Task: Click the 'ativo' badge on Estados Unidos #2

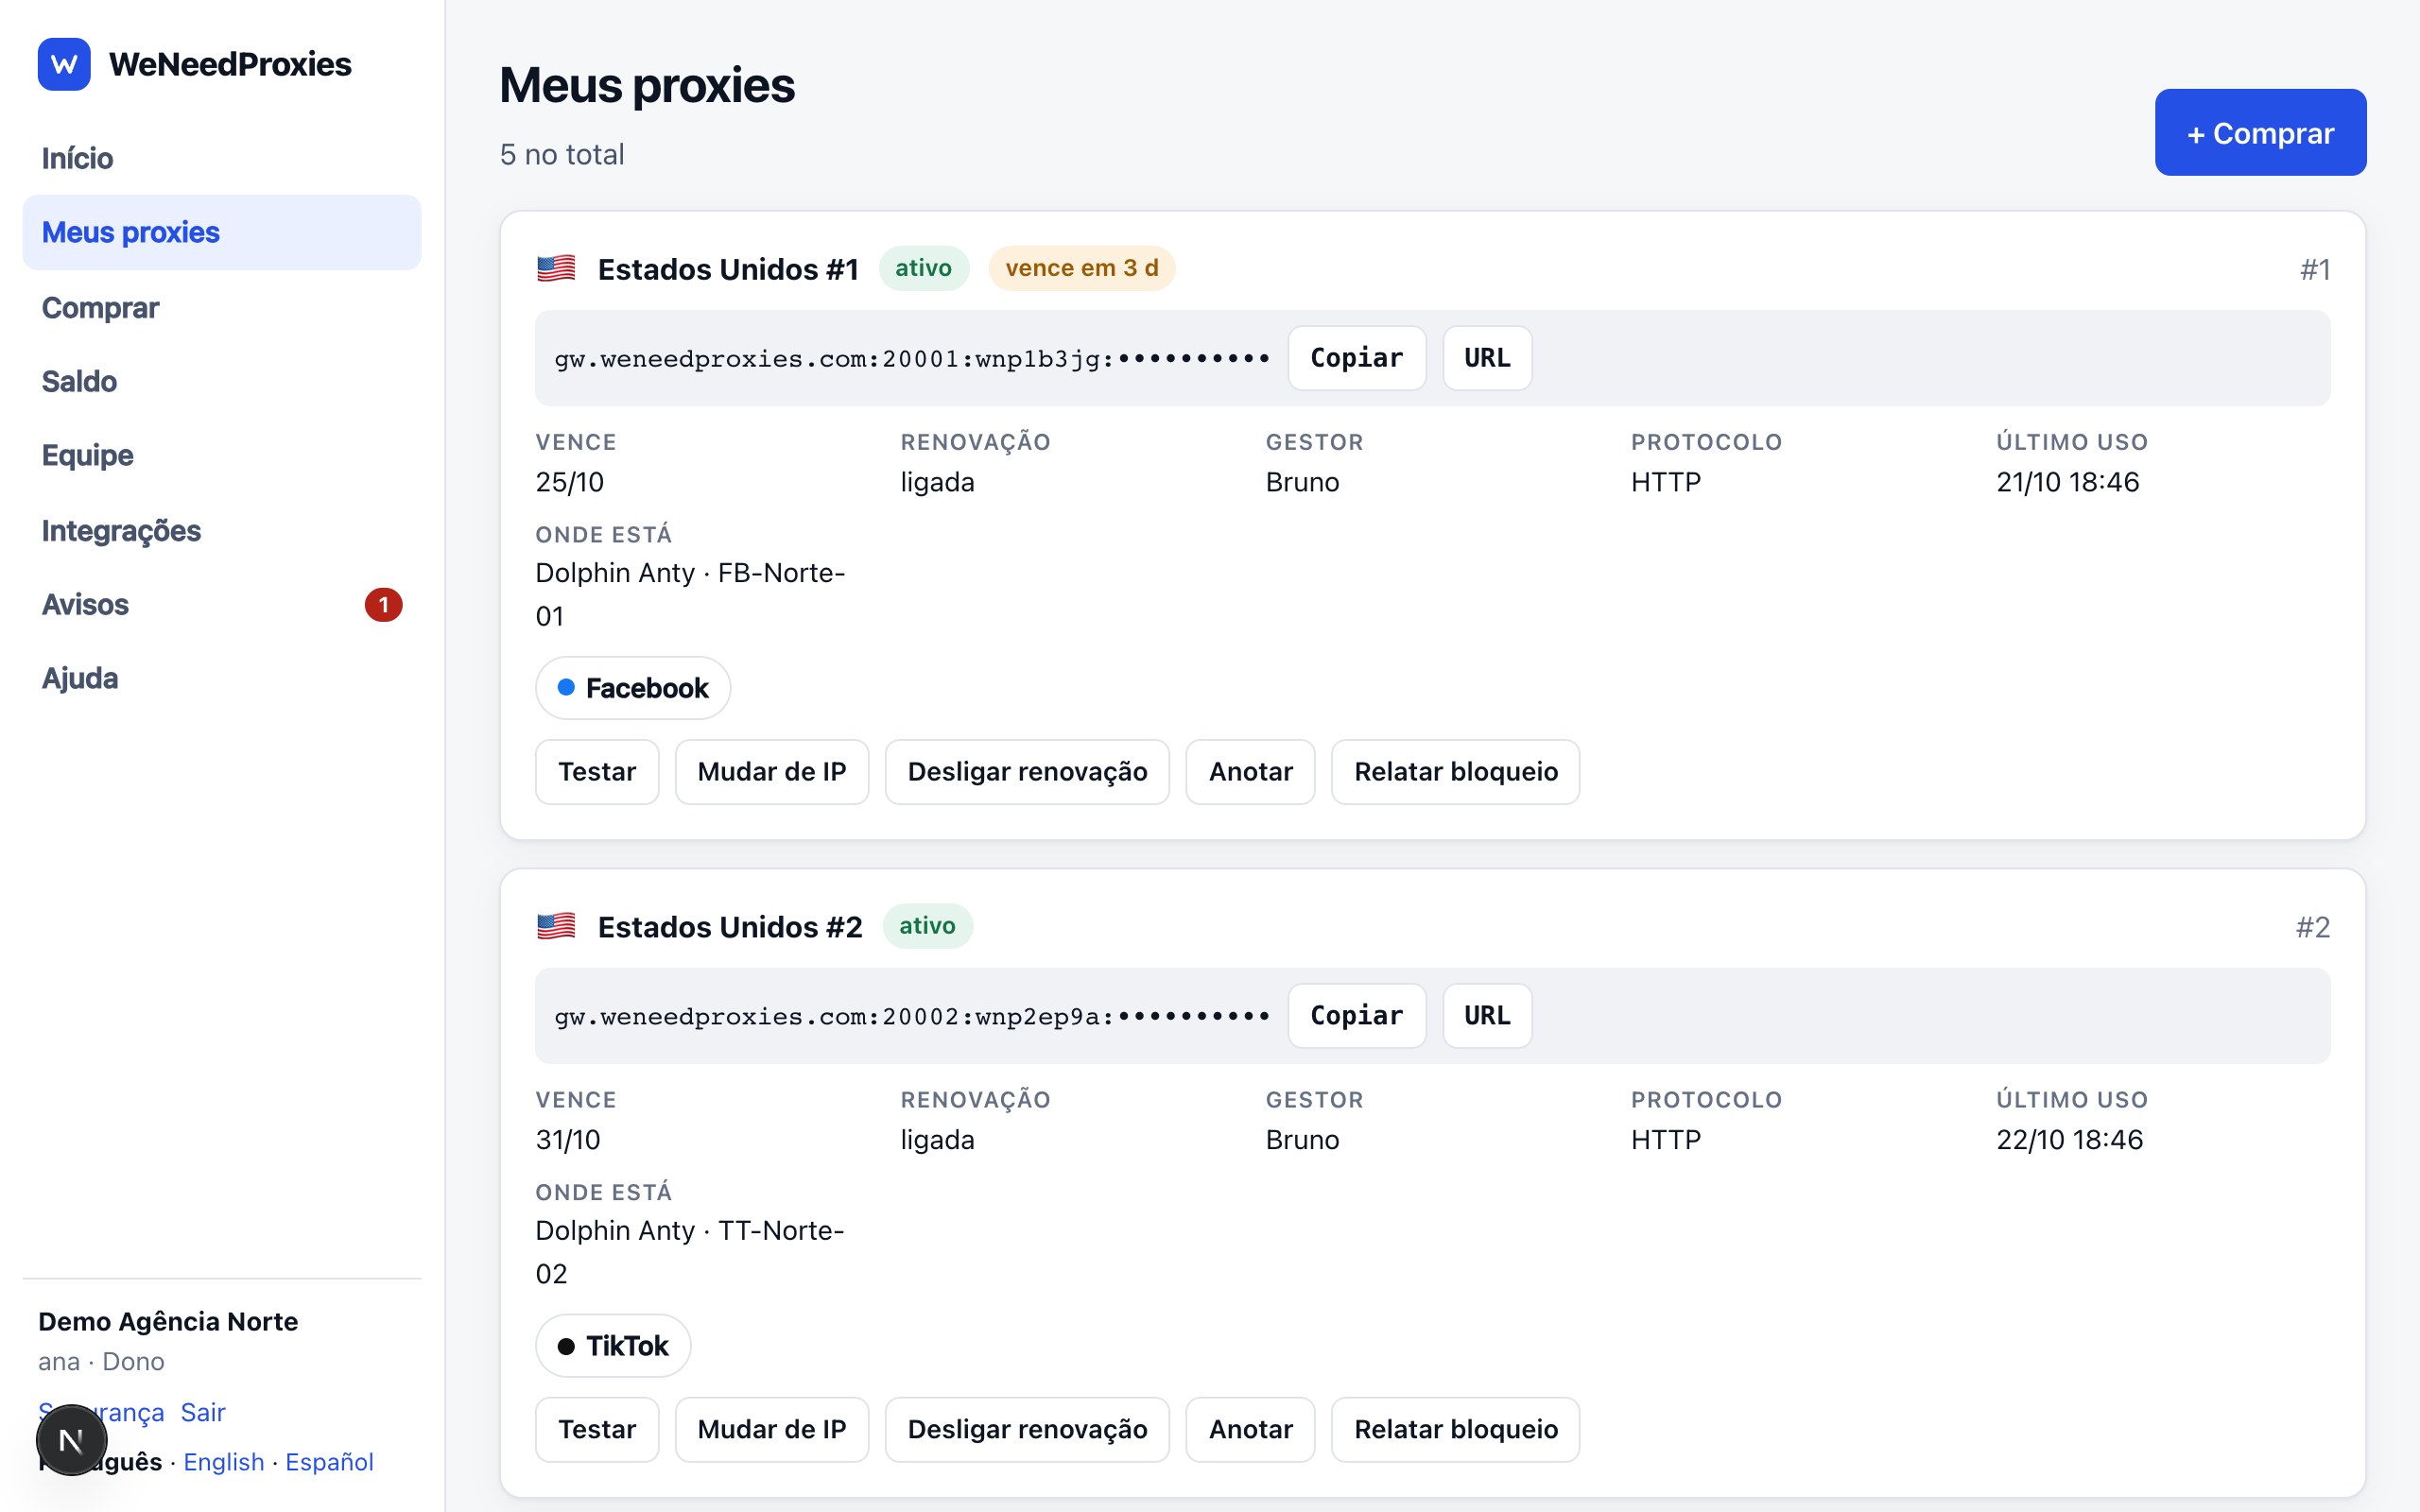Action: [927, 926]
